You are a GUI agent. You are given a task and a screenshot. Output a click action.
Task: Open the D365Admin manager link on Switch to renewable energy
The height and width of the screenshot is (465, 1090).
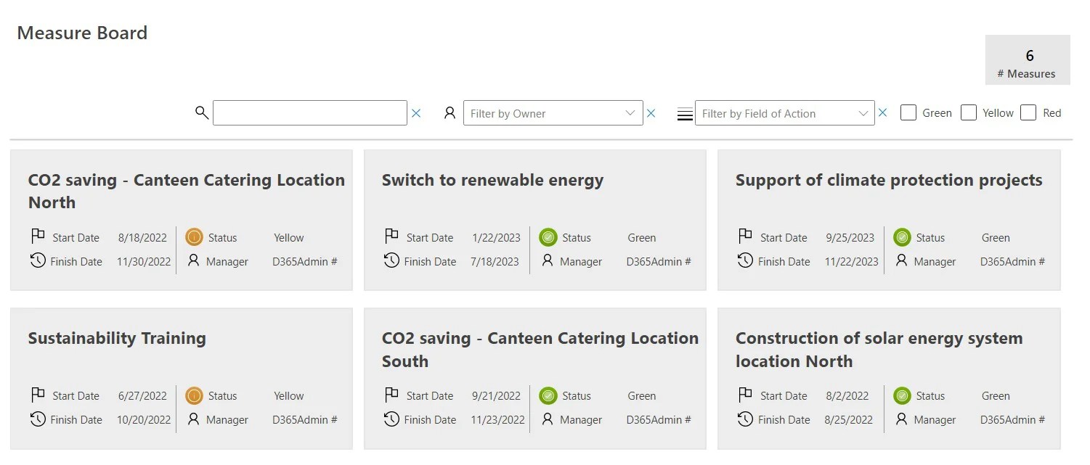(x=657, y=261)
